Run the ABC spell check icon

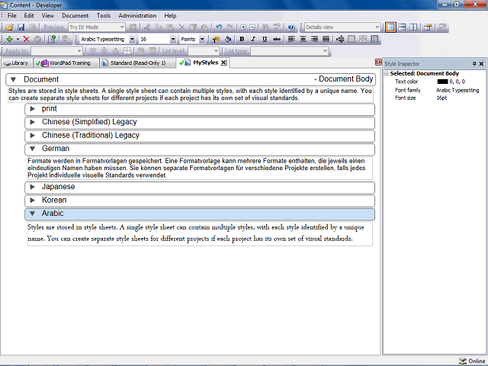(x=277, y=27)
